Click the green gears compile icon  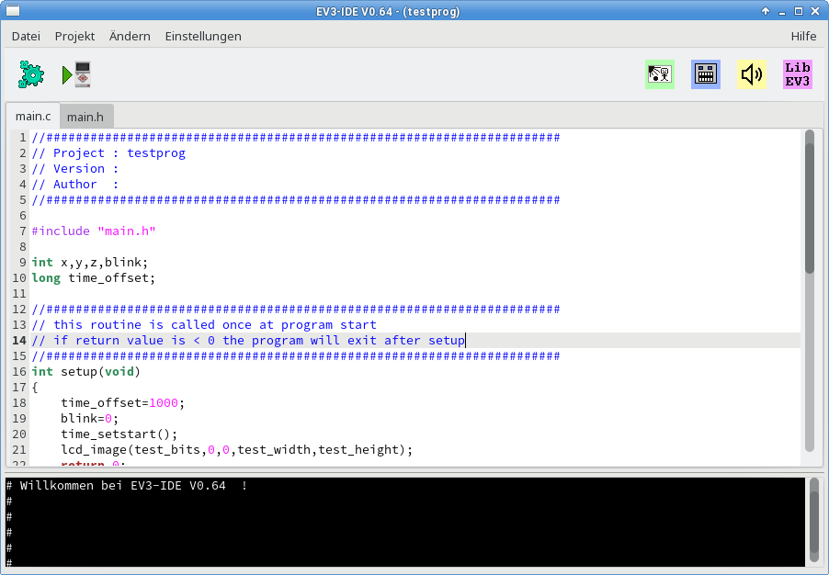click(31, 74)
